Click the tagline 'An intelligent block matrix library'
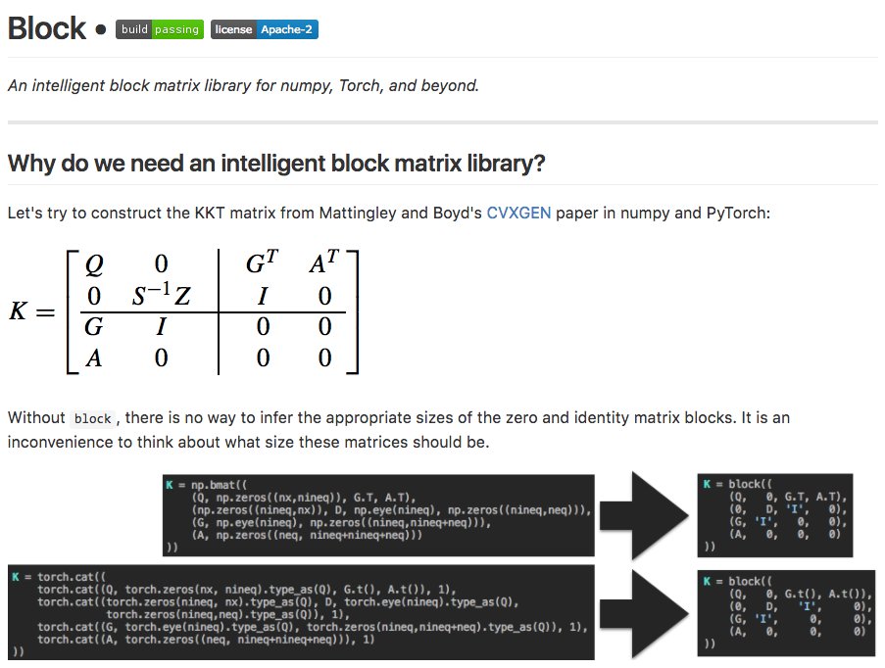The height and width of the screenshot is (668, 885). (x=129, y=85)
